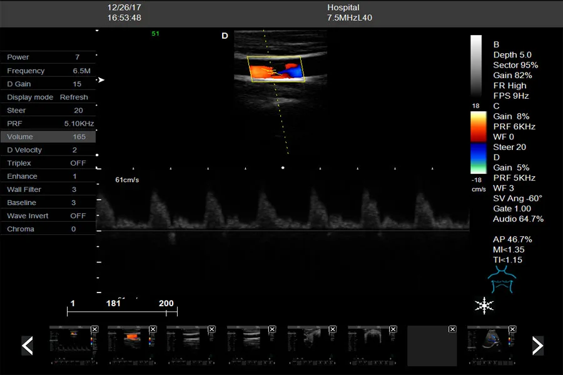This screenshot has width=563, height=375.
Task: Click the D Gain parameter
Action: click(x=48, y=84)
